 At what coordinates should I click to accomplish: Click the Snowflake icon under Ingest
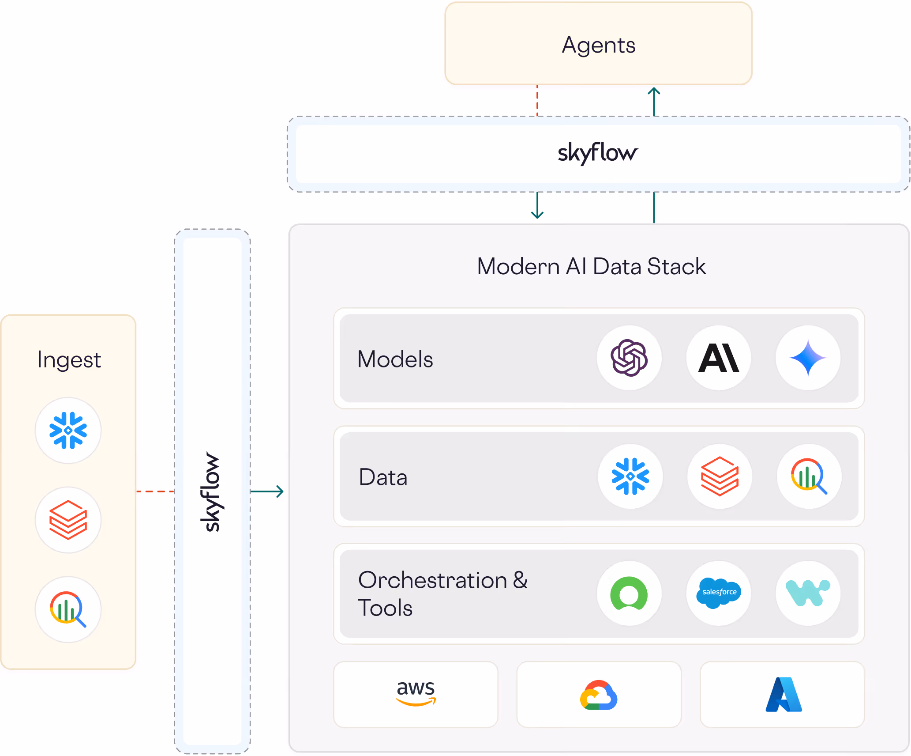pos(68,430)
